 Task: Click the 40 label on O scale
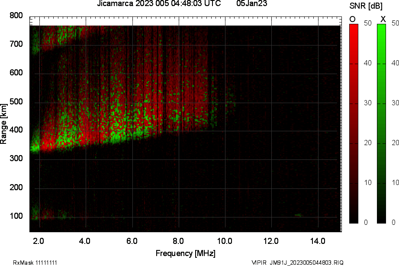coord(368,63)
